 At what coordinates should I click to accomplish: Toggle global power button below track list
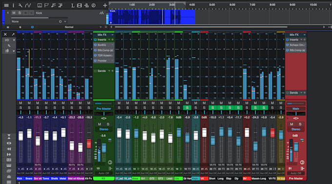(32, 27)
